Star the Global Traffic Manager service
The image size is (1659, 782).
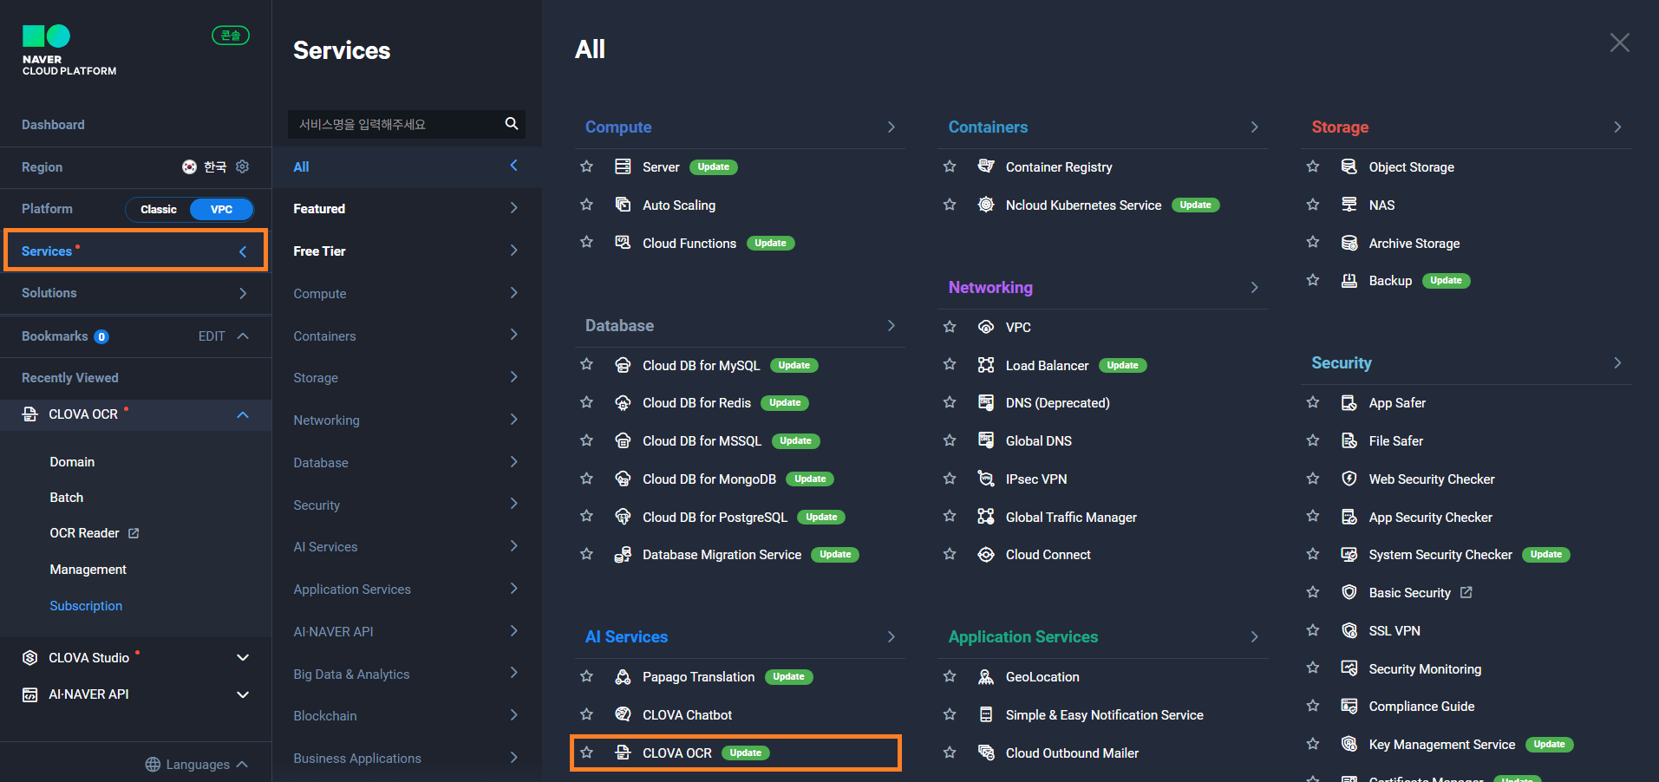(950, 517)
